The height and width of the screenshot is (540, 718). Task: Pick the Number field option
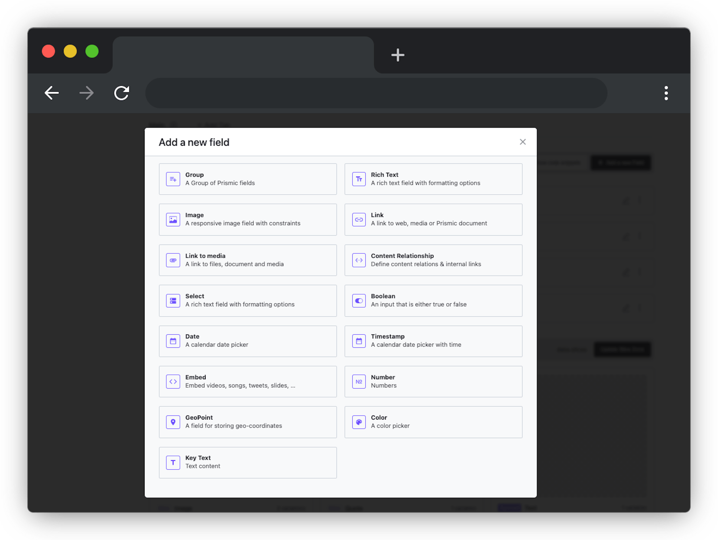pos(433,382)
